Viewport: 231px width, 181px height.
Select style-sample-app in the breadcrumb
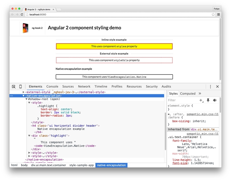pos(81,165)
